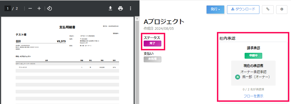Screen dimensions: 291x104
Task: Click the ダウンロード button
Action: tap(243, 9)
